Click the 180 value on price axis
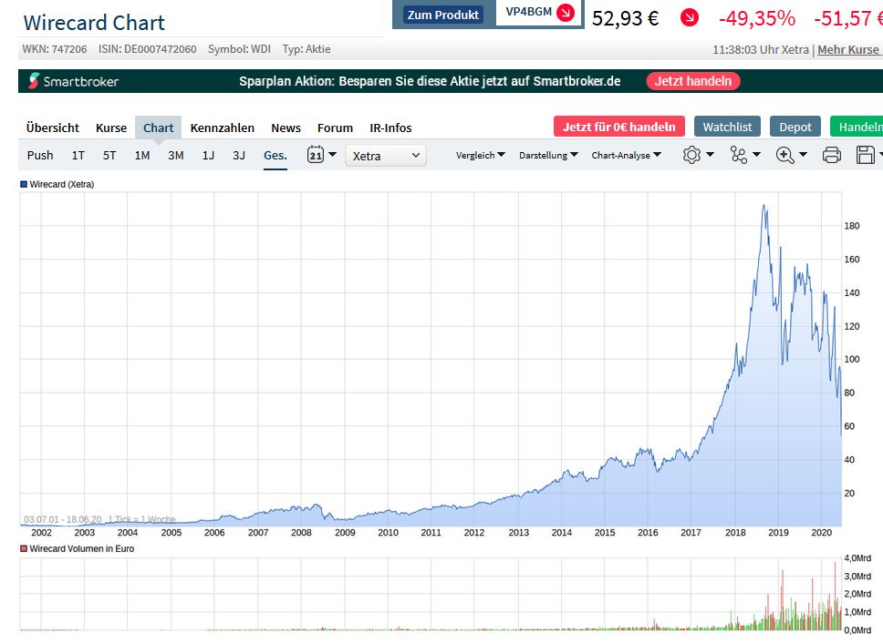 tap(851, 226)
